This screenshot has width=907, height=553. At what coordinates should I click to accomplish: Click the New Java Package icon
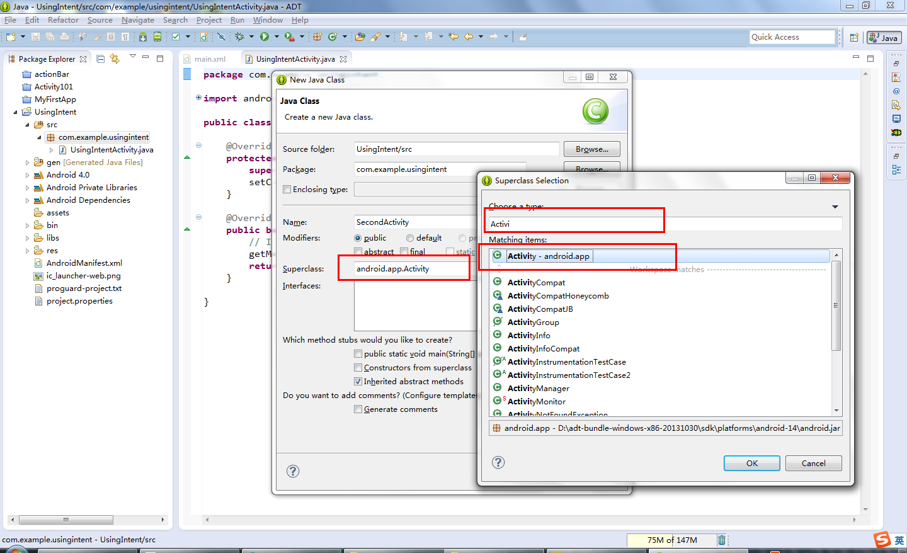pos(317,37)
